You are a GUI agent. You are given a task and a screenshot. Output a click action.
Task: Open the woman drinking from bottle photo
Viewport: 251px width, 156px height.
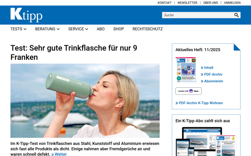(85, 101)
